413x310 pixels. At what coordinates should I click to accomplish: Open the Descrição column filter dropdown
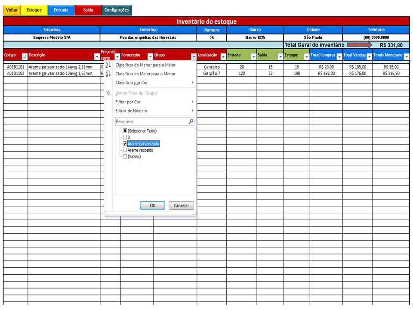tap(97, 57)
